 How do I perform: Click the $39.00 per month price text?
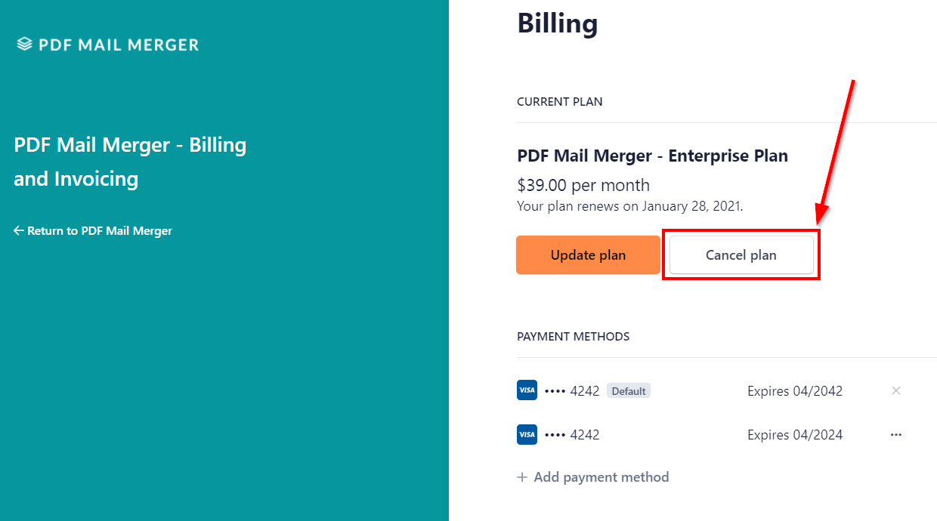[x=583, y=185]
